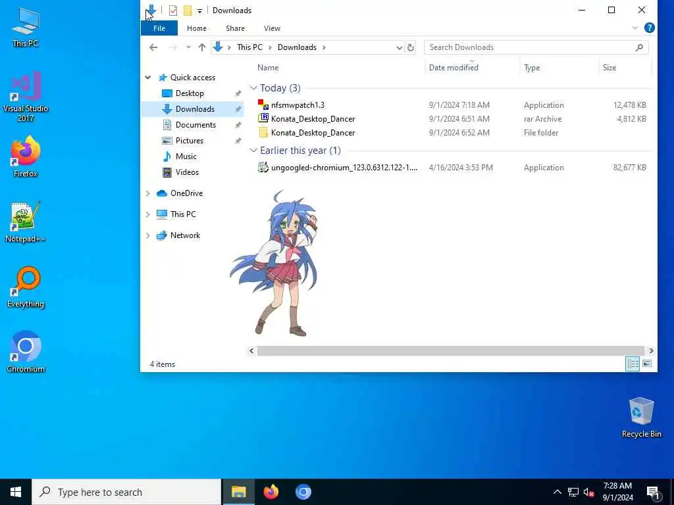The height and width of the screenshot is (505, 674).
Task: Expand the ribbon with the chevron
Action: tap(635, 28)
